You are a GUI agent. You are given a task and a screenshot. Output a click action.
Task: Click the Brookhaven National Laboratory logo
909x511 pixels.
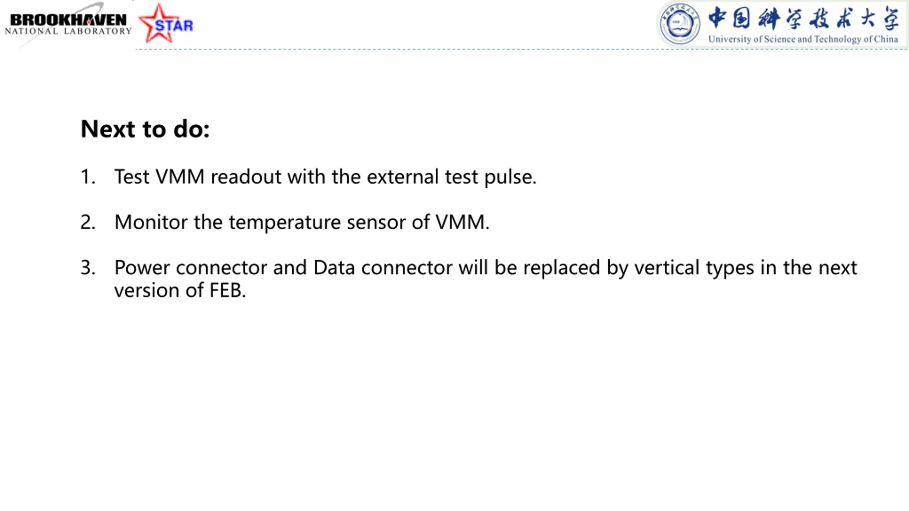coord(68,25)
